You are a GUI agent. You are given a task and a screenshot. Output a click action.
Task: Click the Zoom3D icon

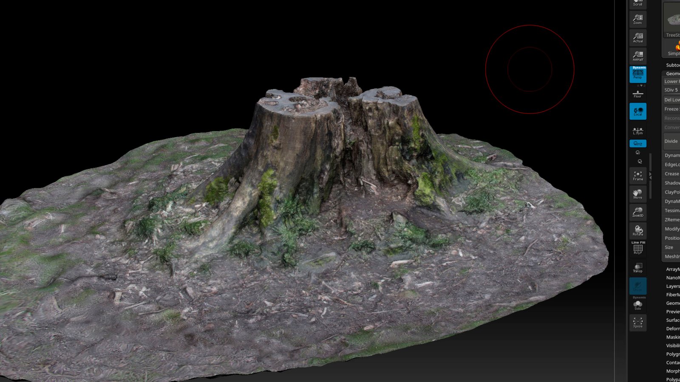tap(637, 212)
